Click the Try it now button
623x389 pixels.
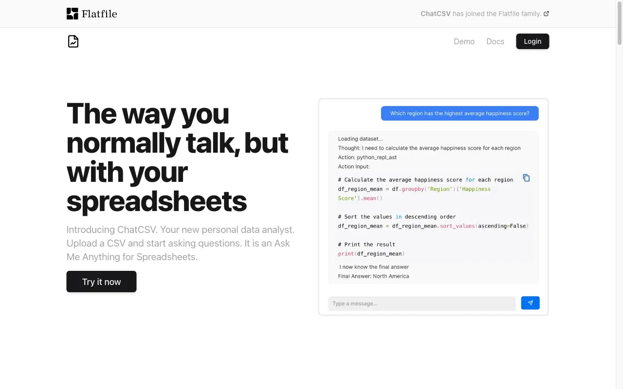pos(101,282)
